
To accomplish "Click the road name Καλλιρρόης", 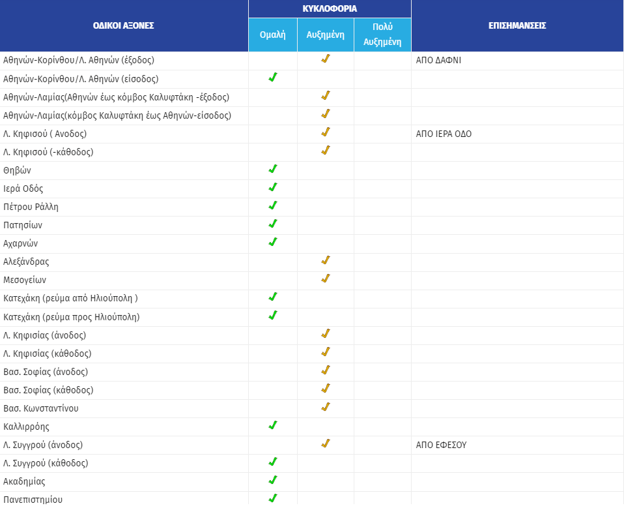I will pos(26,427).
